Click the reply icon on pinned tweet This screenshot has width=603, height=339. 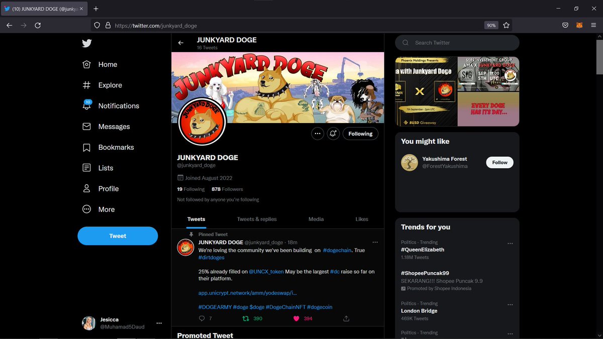tap(202, 318)
